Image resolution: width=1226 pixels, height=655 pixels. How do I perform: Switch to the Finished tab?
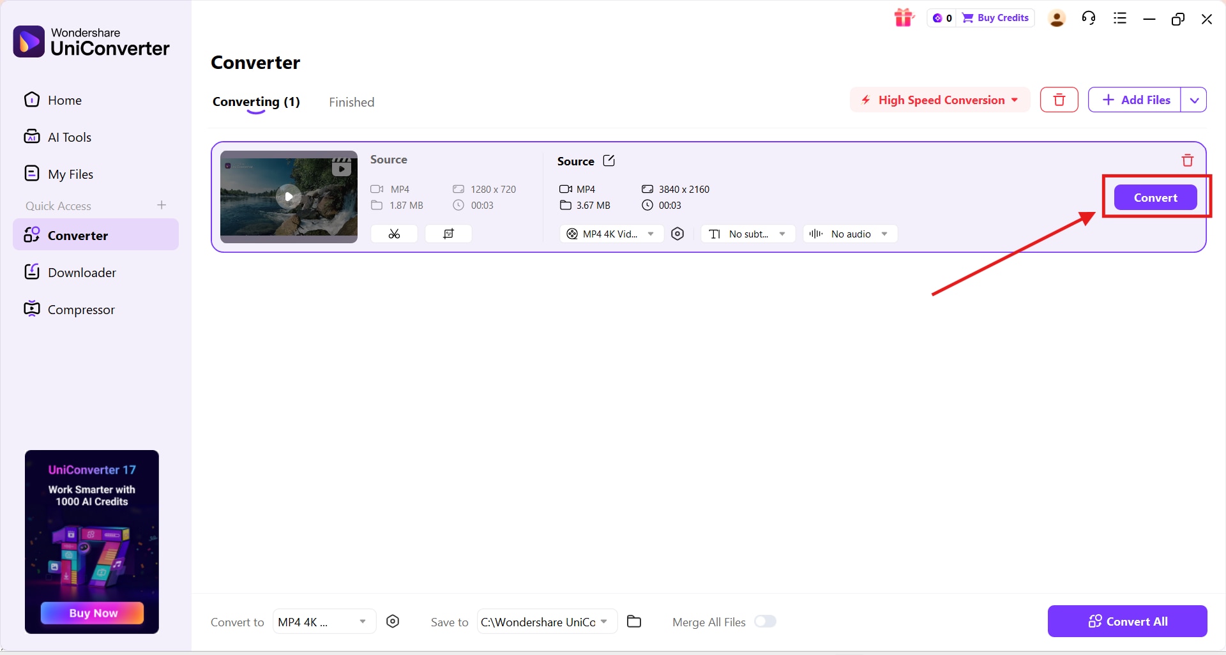[x=351, y=102]
